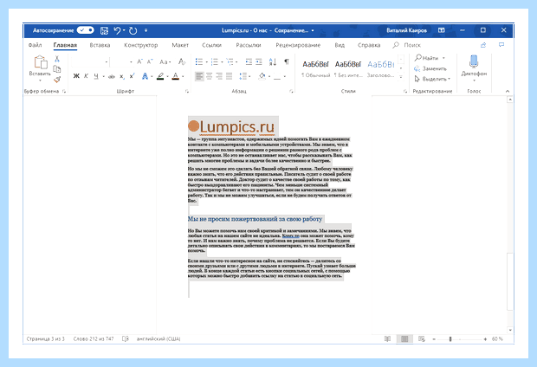Expand the Вставить paste options arrow

40,80
